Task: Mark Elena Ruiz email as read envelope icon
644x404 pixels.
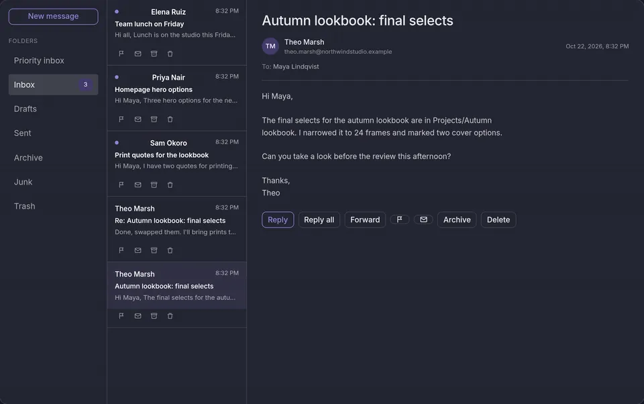Action: 138,54
